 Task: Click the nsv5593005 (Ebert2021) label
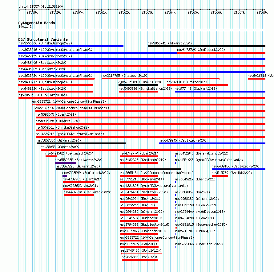point(56,114)
